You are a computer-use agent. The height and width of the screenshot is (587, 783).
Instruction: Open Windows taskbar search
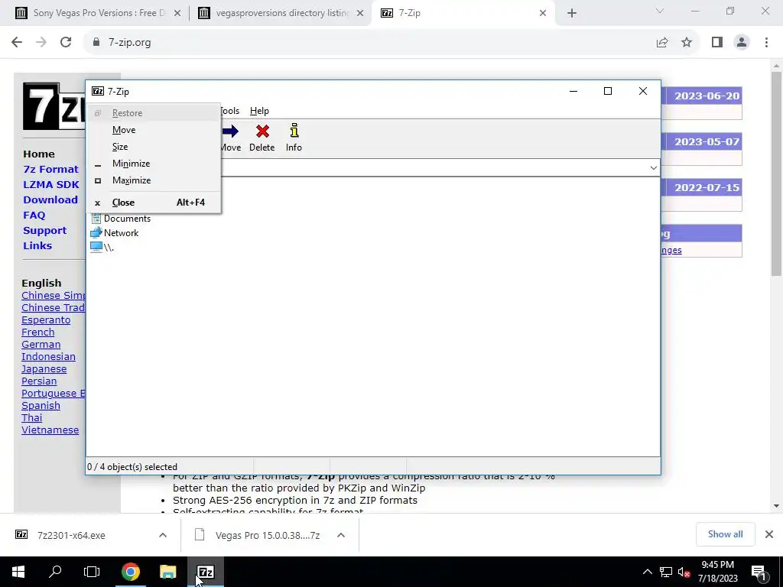55,572
